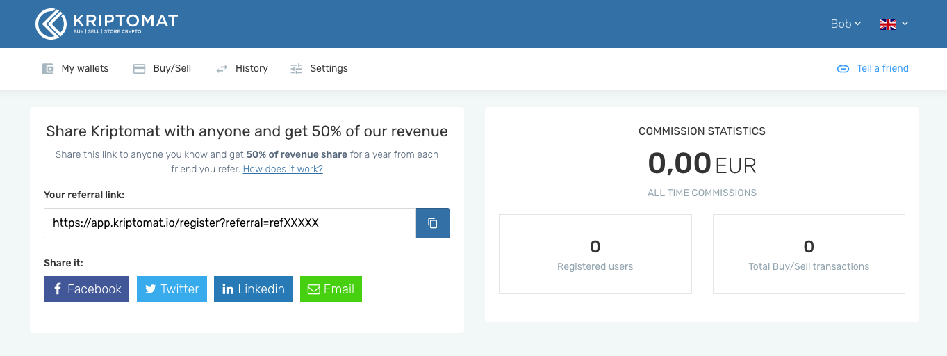Click the Total Buy/Sell transactions box
947x356 pixels.
[809, 254]
